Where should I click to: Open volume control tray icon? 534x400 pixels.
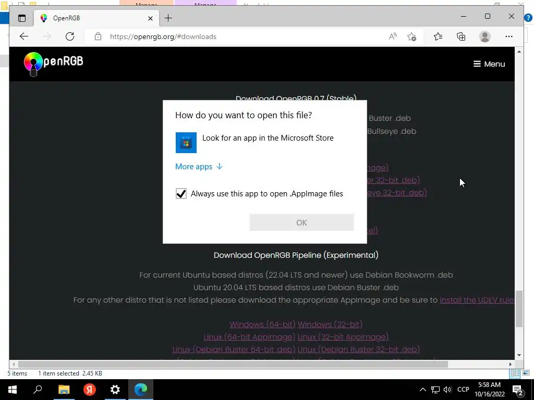(447, 390)
